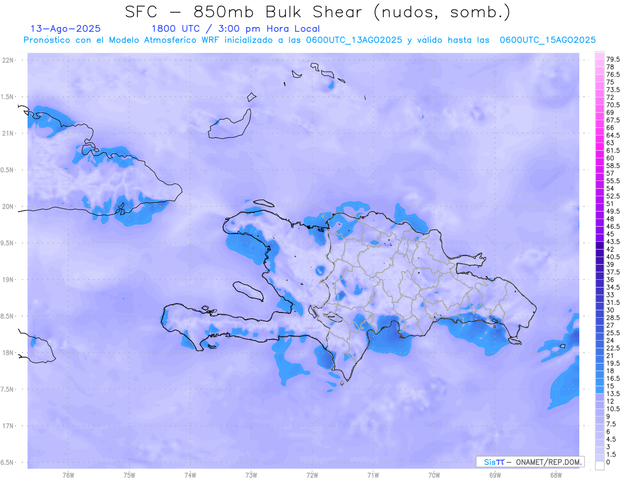Viewport: 624px width, 482px height.
Task: Click the "76W" longitude label
Action: tap(68, 475)
